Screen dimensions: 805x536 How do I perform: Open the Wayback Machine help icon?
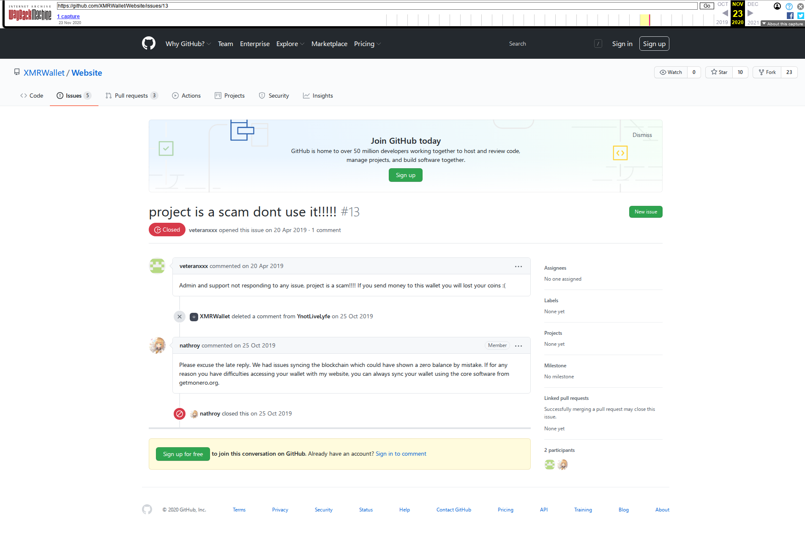[x=789, y=6]
